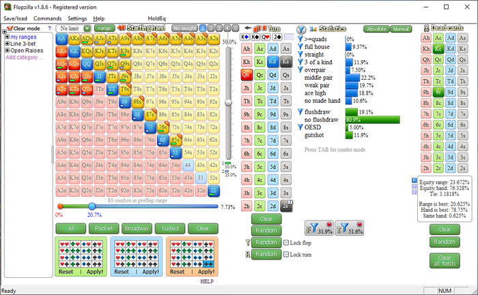478x295 pixels.
Task: Click the main statistics filter funnel icon
Action: coord(301,29)
